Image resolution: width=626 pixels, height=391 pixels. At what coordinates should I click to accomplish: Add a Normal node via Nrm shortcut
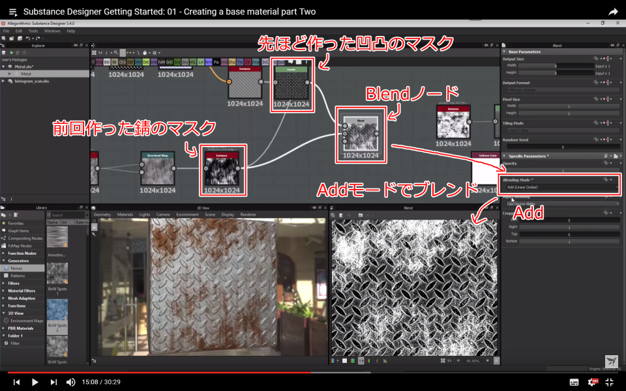pyautogui.click(x=209, y=63)
